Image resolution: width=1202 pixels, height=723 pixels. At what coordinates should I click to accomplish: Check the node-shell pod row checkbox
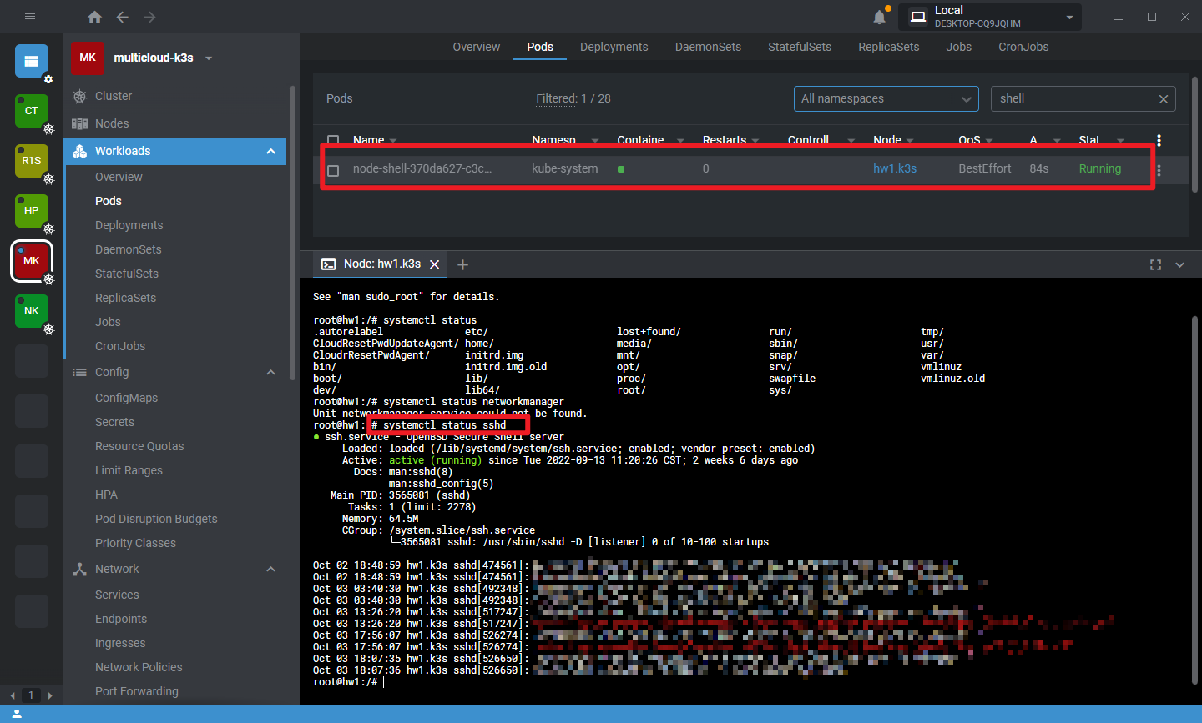point(333,170)
